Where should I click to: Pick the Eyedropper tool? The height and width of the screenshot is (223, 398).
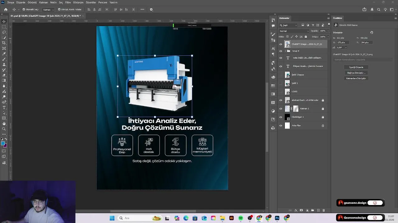click(4, 54)
